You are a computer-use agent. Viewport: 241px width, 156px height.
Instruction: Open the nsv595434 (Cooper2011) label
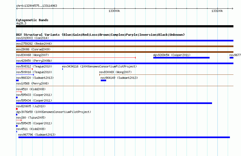pos(34,100)
